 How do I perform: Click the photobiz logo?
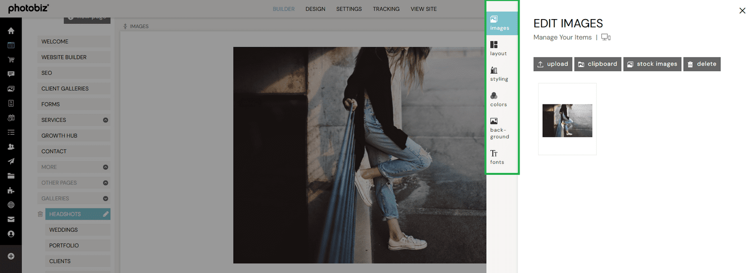pyautogui.click(x=28, y=9)
